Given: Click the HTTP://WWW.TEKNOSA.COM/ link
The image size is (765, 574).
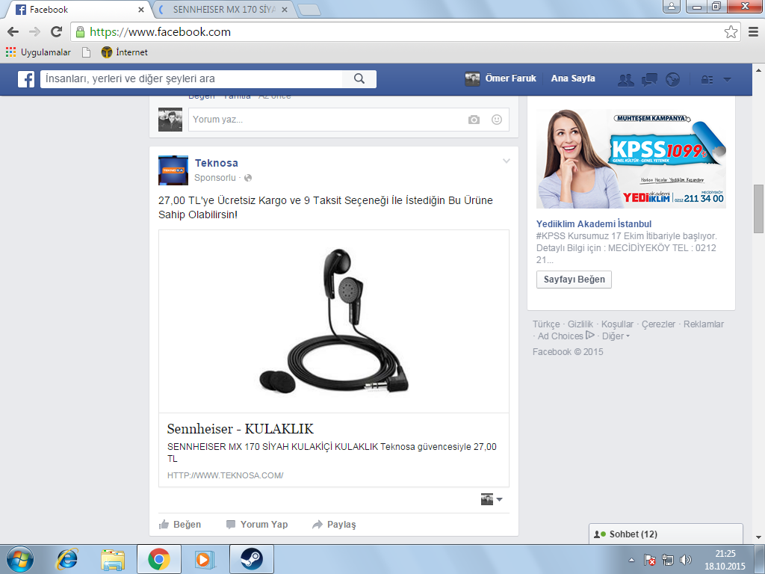Looking at the screenshot, I should (x=226, y=475).
